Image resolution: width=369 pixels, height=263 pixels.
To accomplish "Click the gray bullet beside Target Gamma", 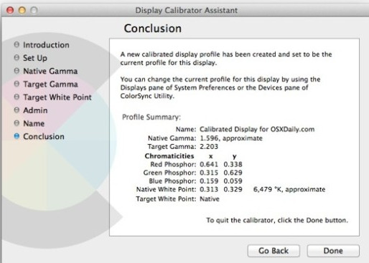I will coord(17,84).
